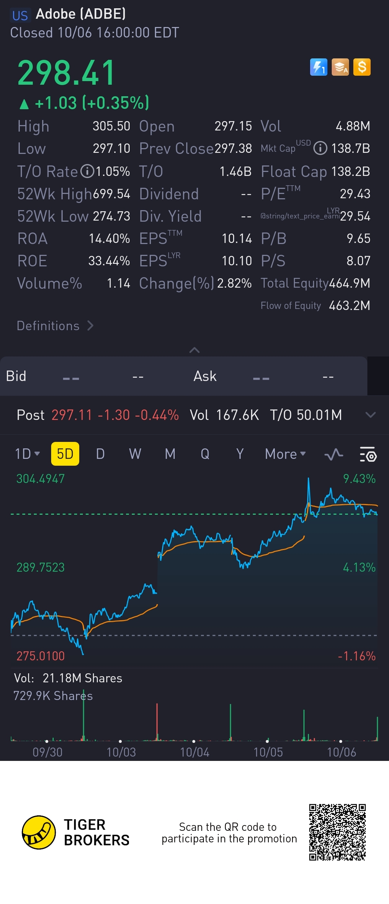Tap the orange layers badge icon

[340, 67]
